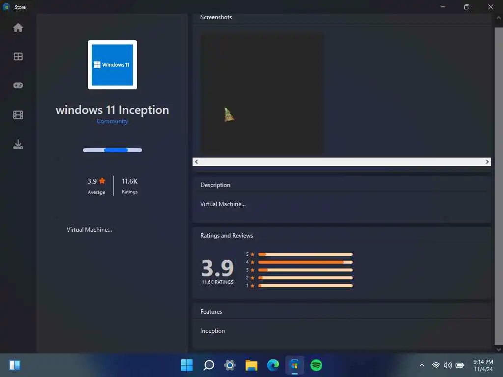503x377 pixels.
Task: Click the Screenshots section header
Action: pos(216,17)
